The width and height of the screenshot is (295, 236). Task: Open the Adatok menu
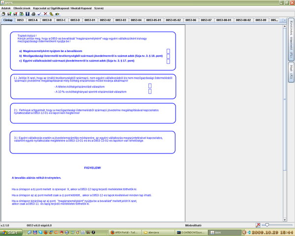6,8
